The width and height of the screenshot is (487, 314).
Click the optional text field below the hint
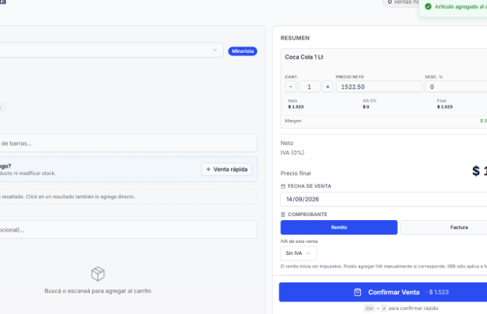(128, 230)
